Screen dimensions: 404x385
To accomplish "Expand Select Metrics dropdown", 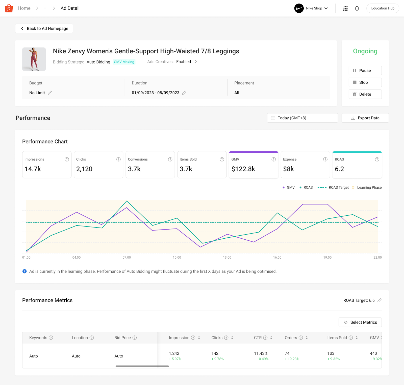I will click(x=360, y=322).
